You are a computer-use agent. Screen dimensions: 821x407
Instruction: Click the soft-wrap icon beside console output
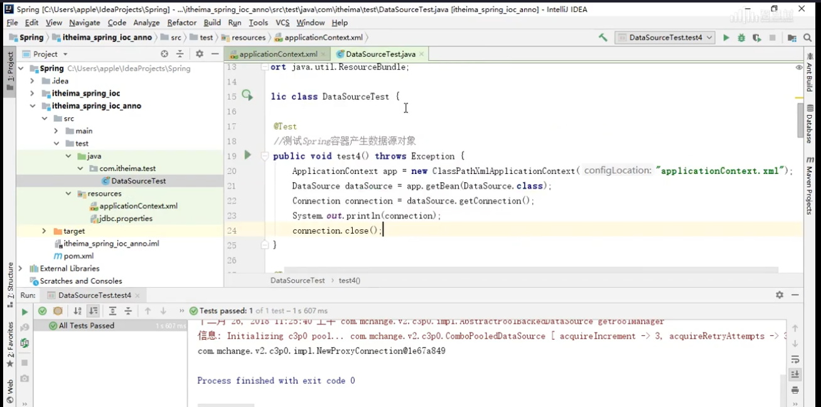click(x=795, y=359)
